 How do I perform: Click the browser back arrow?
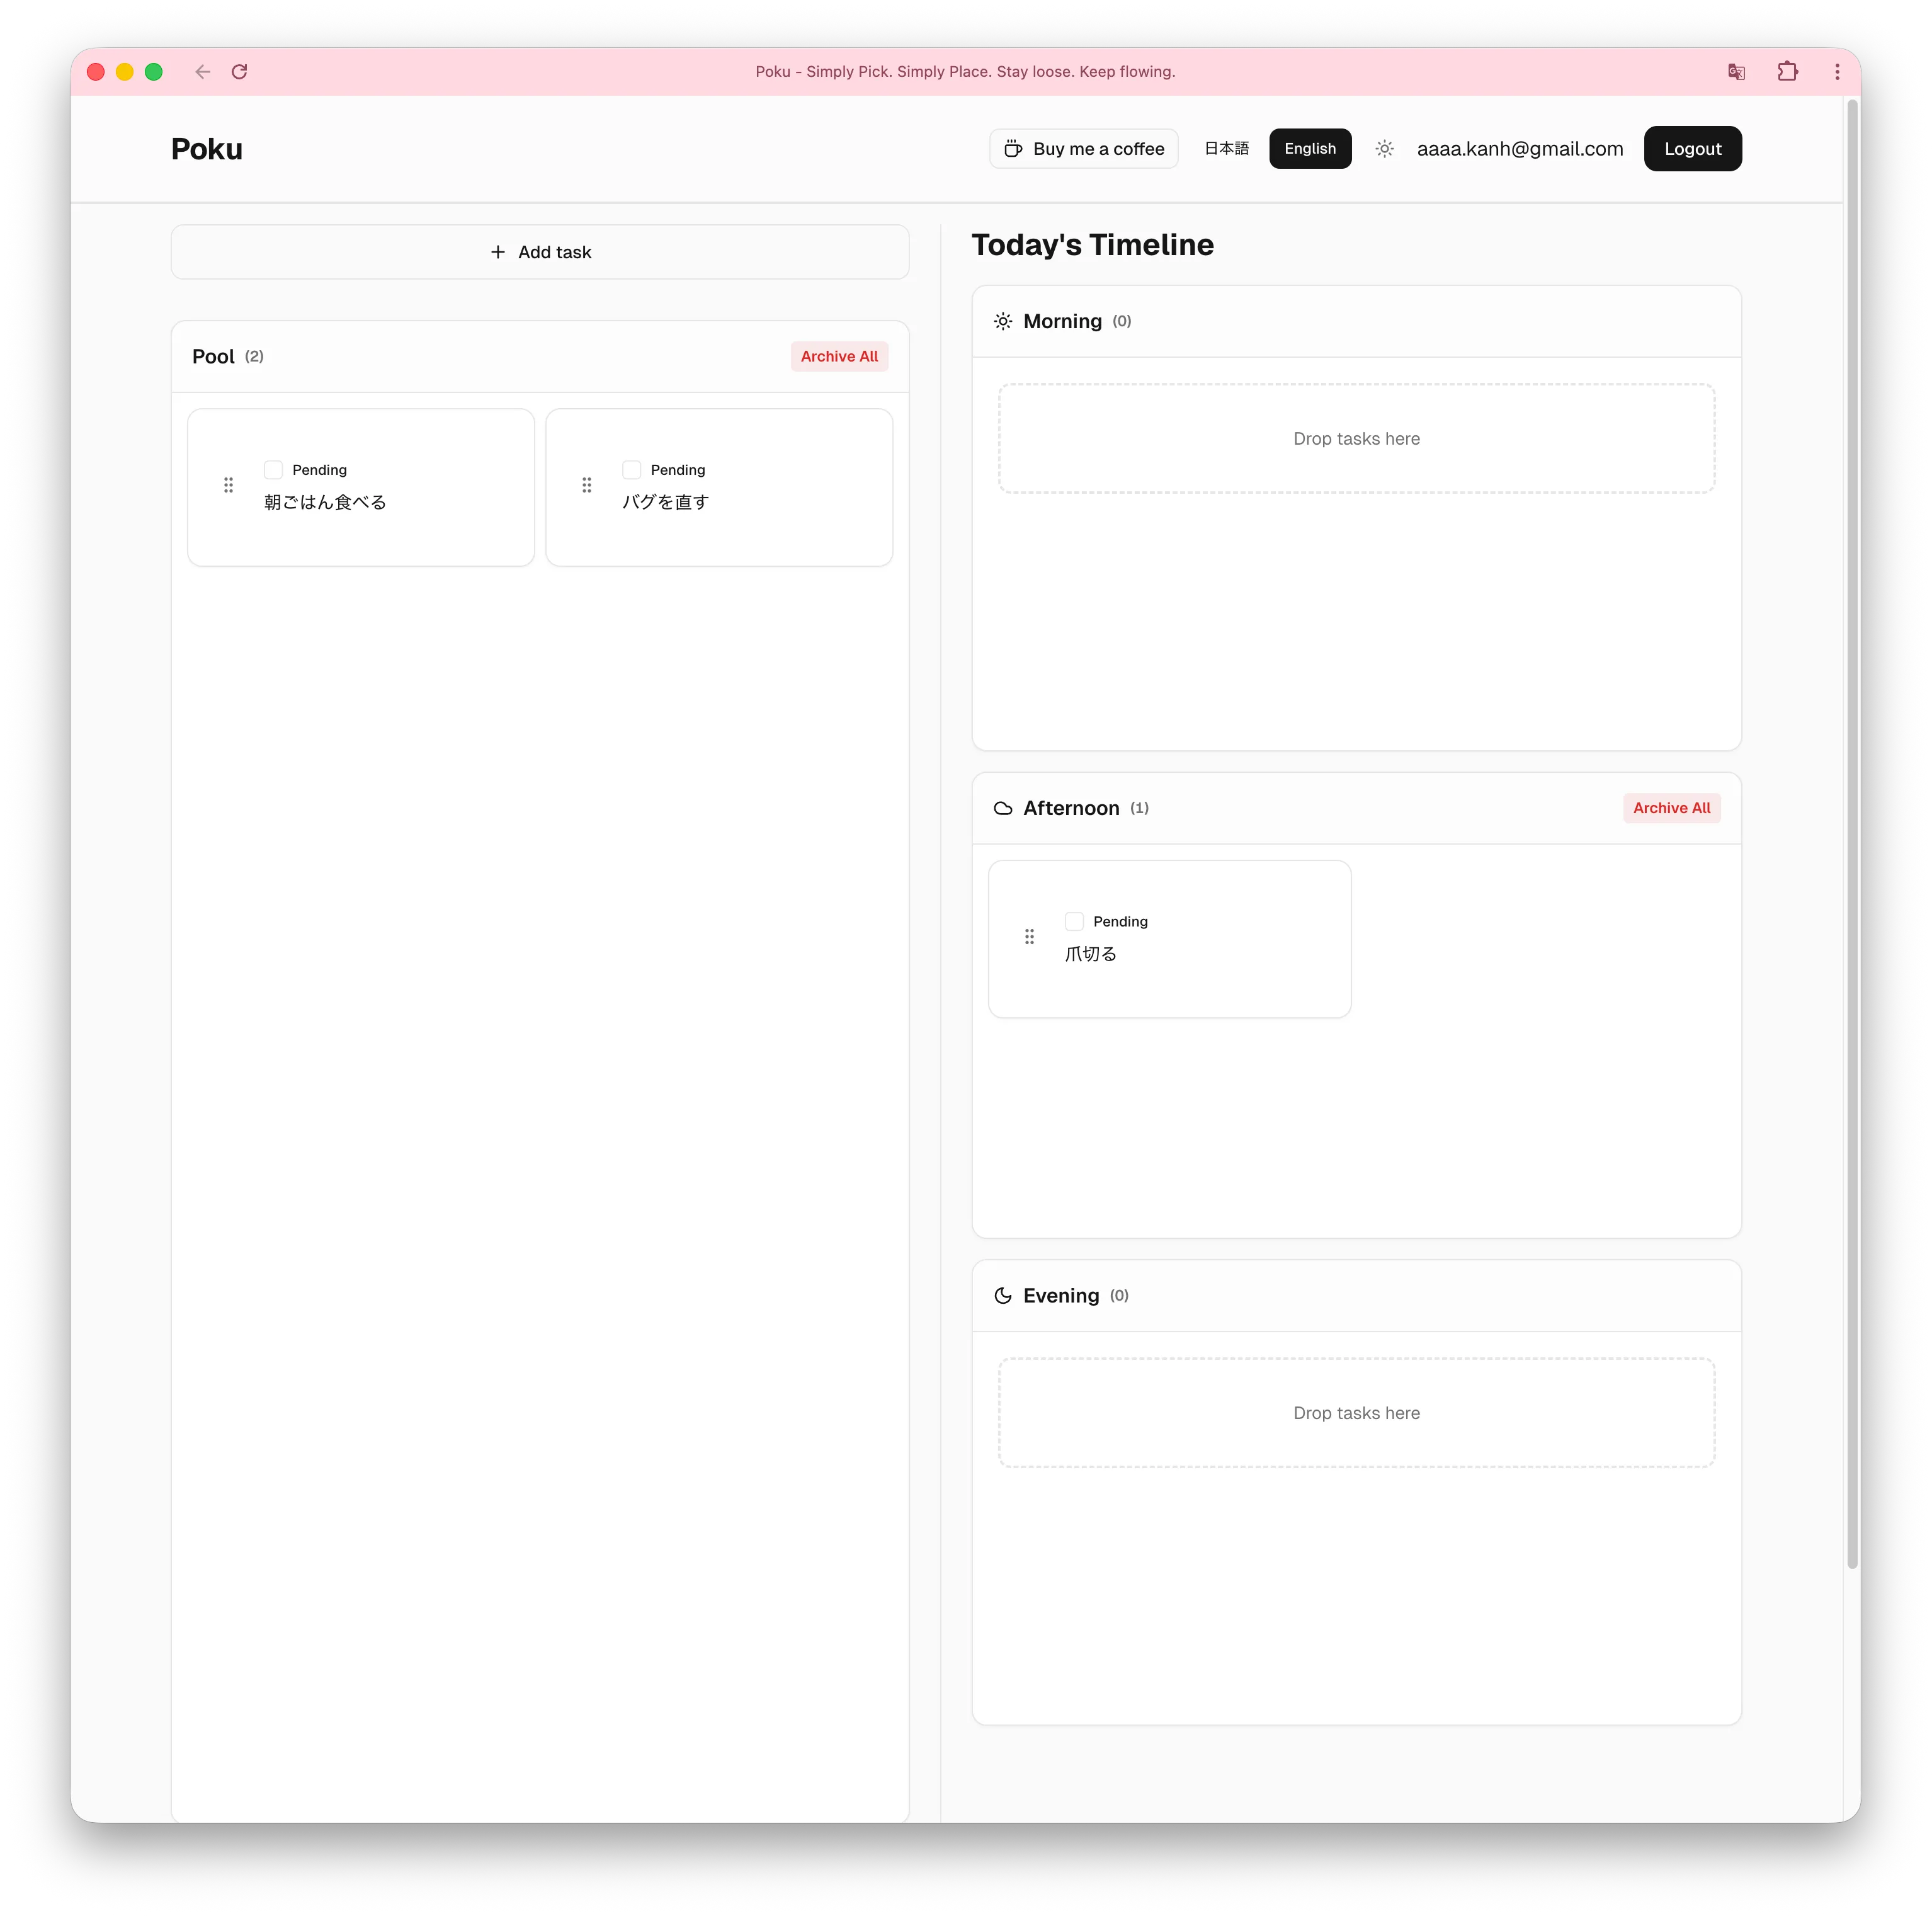(x=203, y=72)
